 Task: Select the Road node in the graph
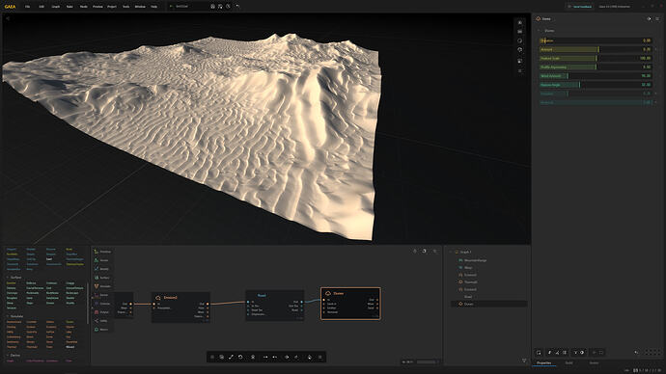[274, 305]
